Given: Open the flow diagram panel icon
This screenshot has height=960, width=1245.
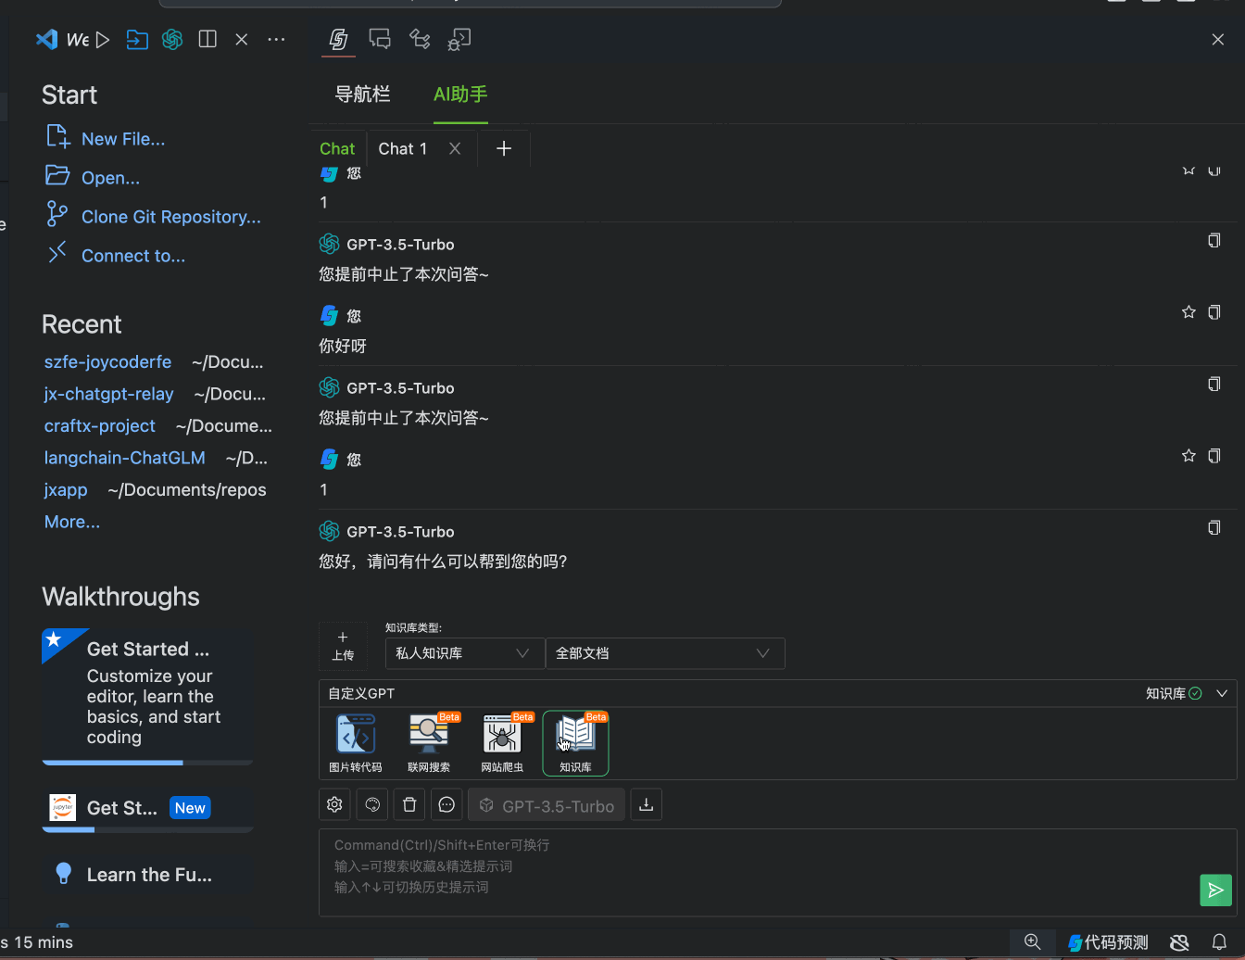Looking at the screenshot, I should pos(420,39).
